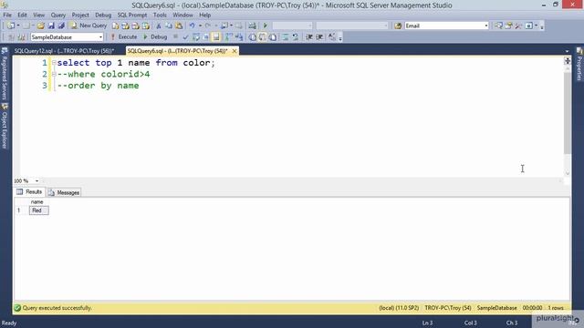Open the SQL Prompt menu

132,15
